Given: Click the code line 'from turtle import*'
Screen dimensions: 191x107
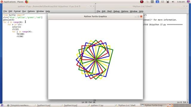Looking at the screenshot, I should (x=14, y=15).
